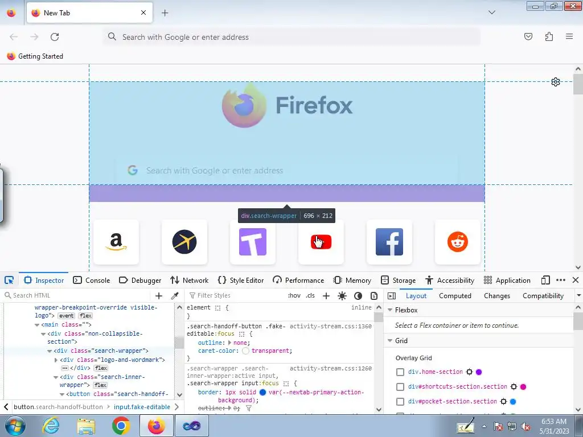Open Google Chrome from the taskbar
This screenshot has width=583, height=437.
point(121,426)
